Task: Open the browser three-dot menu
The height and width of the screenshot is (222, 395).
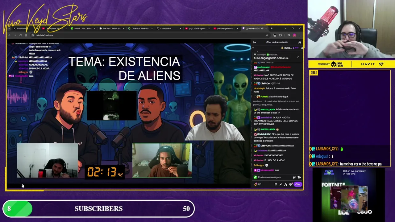Action: point(300,35)
